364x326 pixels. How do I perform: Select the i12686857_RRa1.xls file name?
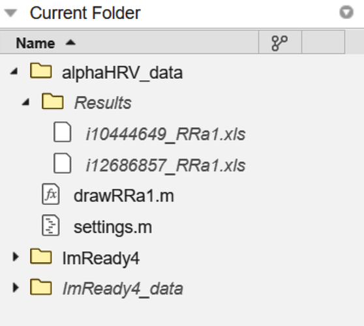166,166
